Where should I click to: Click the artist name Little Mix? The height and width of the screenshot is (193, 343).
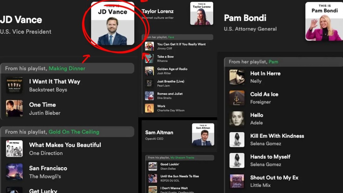point(260,185)
